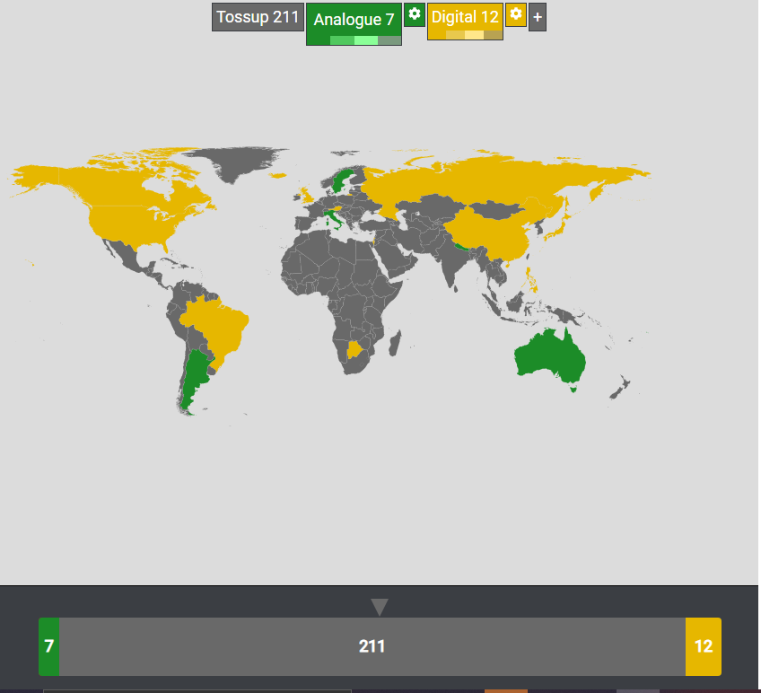
Task: Open the yellow Digital settings gear
Action: tap(515, 14)
